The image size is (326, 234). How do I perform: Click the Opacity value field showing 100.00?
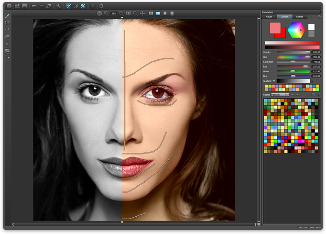point(316,52)
